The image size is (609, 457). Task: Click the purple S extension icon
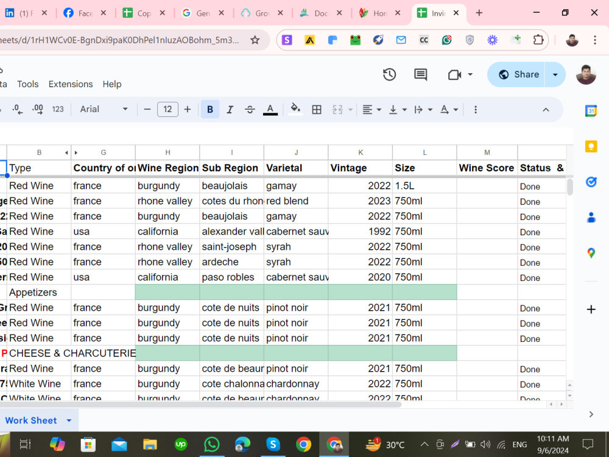287,40
